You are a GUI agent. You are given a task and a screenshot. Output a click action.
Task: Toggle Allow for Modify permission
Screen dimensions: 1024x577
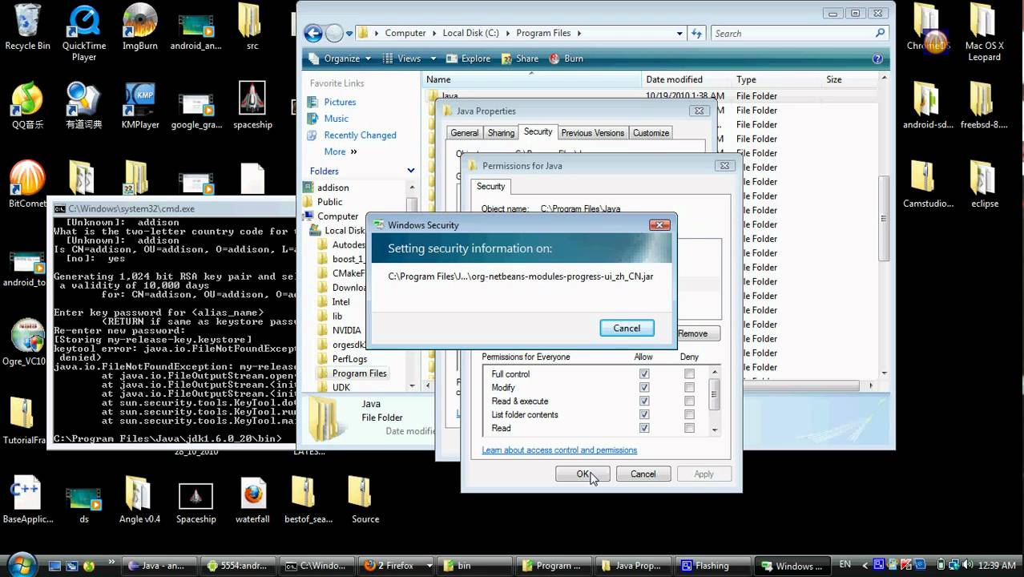(644, 388)
